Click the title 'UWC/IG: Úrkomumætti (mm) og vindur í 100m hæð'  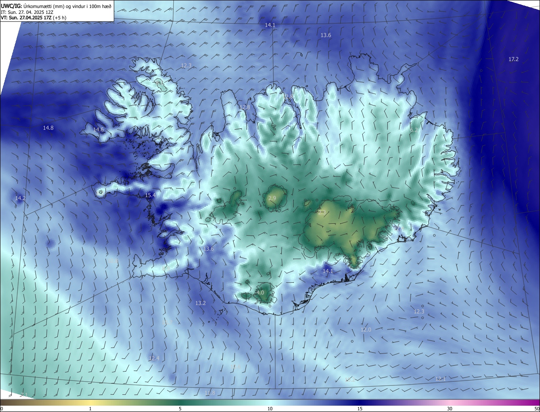(56, 6)
